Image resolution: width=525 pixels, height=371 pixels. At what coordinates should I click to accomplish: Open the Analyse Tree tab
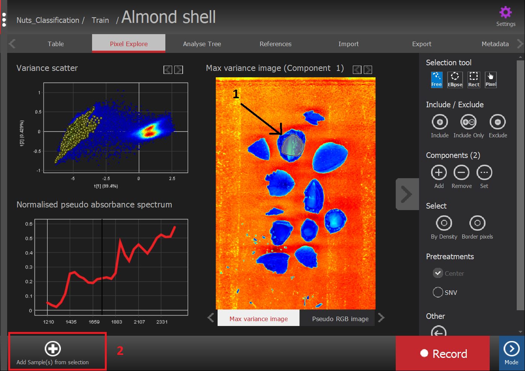pos(202,44)
